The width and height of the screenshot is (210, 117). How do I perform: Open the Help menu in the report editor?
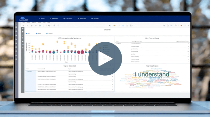coord(49,23)
